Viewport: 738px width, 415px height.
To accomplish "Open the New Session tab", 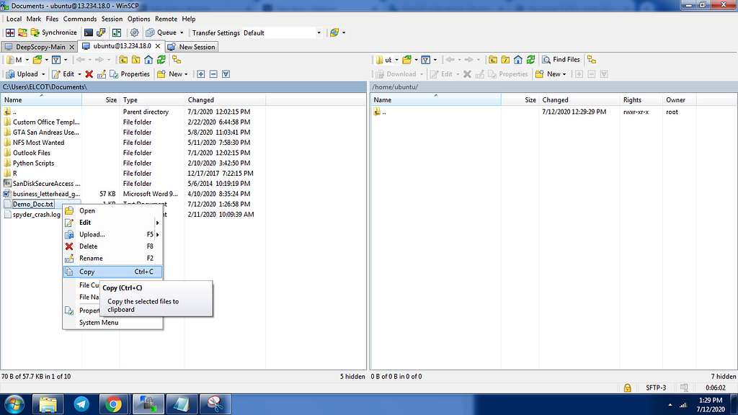I will 192,47.
